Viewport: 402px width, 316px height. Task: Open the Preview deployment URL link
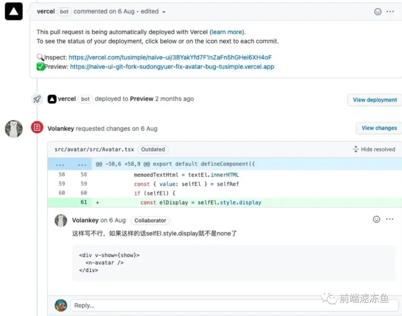point(172,67)
